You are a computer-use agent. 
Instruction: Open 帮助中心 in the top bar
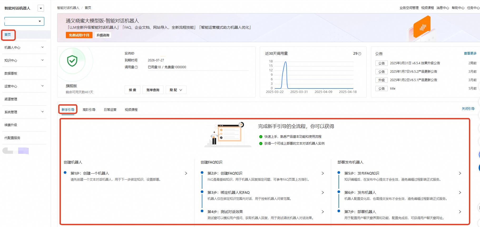coord(458,8)
